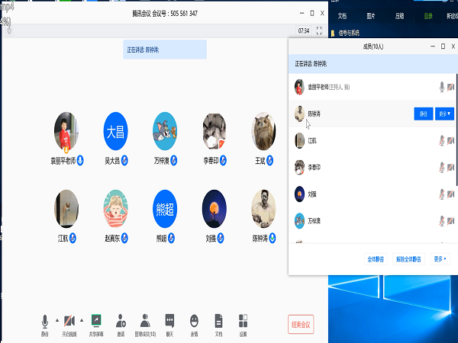Image resolution: width=458 pixels, height=343 pixels.
Task: Open the 设置 settings icon
Action: [243, 321]
